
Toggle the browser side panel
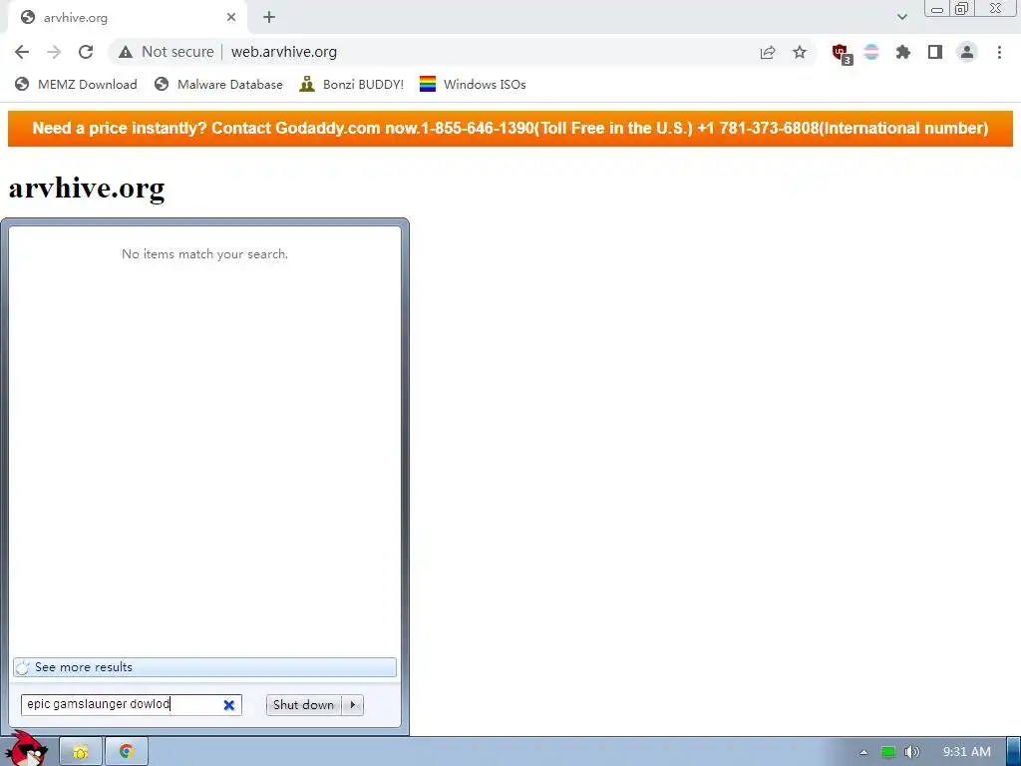[935, 52]
